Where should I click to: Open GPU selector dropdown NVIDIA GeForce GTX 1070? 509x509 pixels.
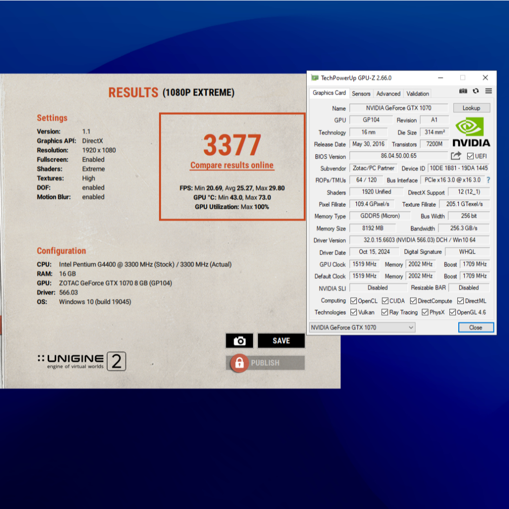coord(362,328)
